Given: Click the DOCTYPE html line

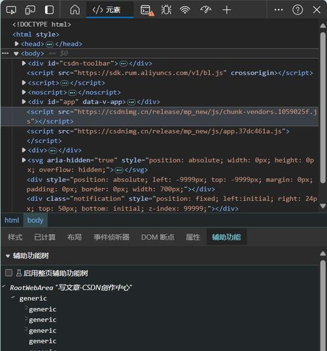Looking at the screenshot, I should pyautogui.click(x=42, y=24).
